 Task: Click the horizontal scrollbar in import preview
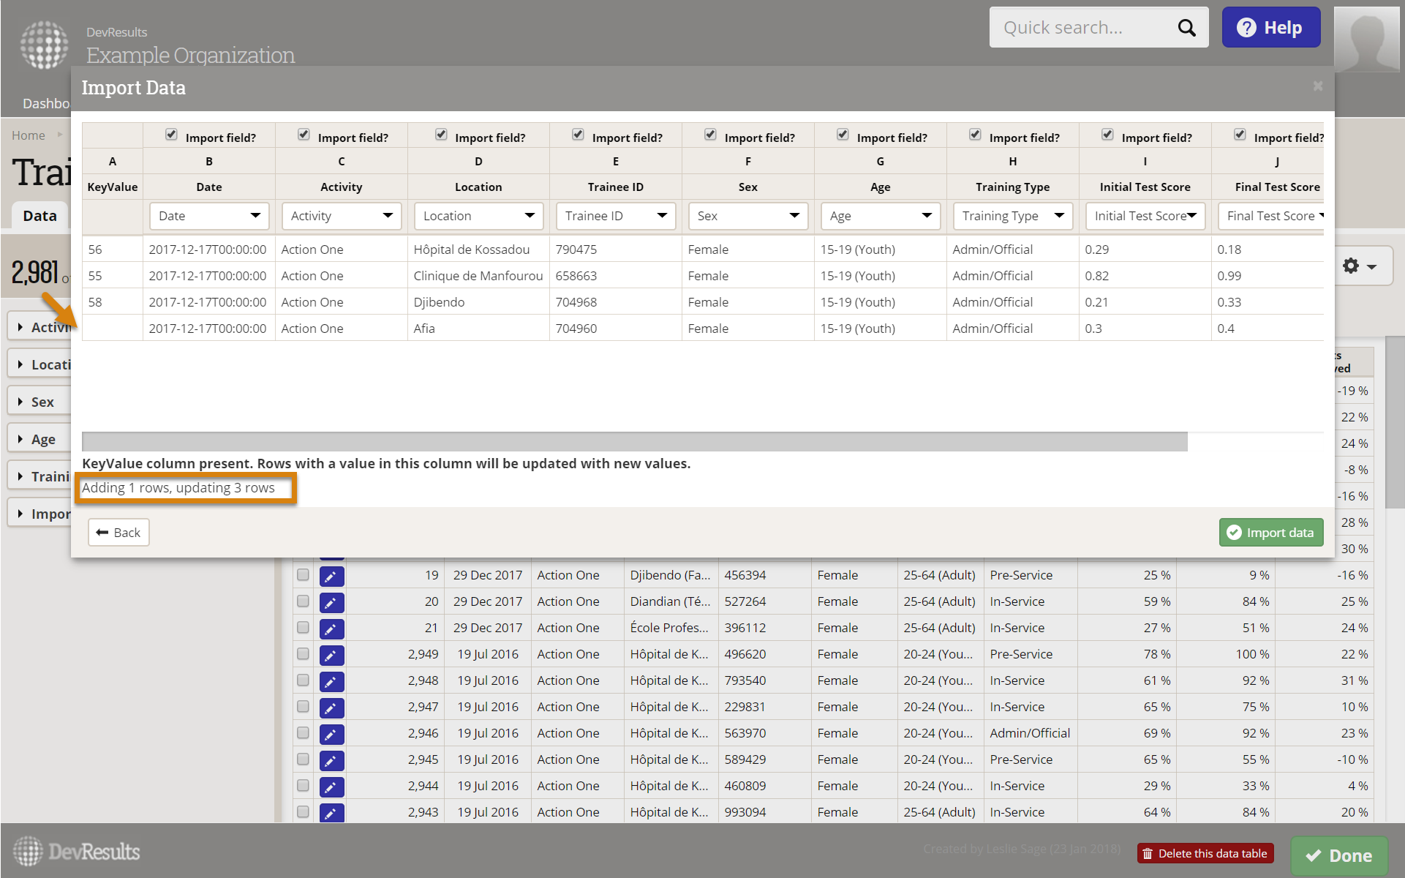[x=634, y=441]
